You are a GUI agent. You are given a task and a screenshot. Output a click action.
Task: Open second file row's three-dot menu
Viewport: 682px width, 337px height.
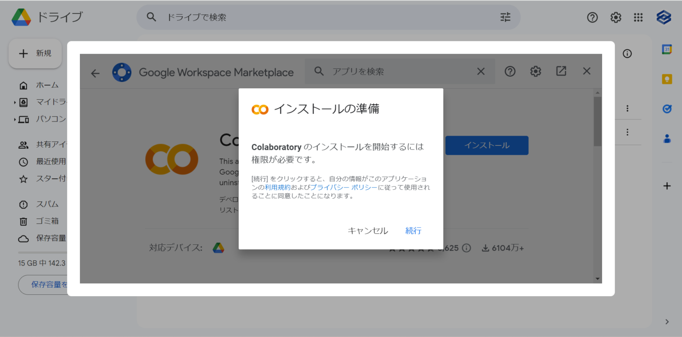(x=627, y=132)
